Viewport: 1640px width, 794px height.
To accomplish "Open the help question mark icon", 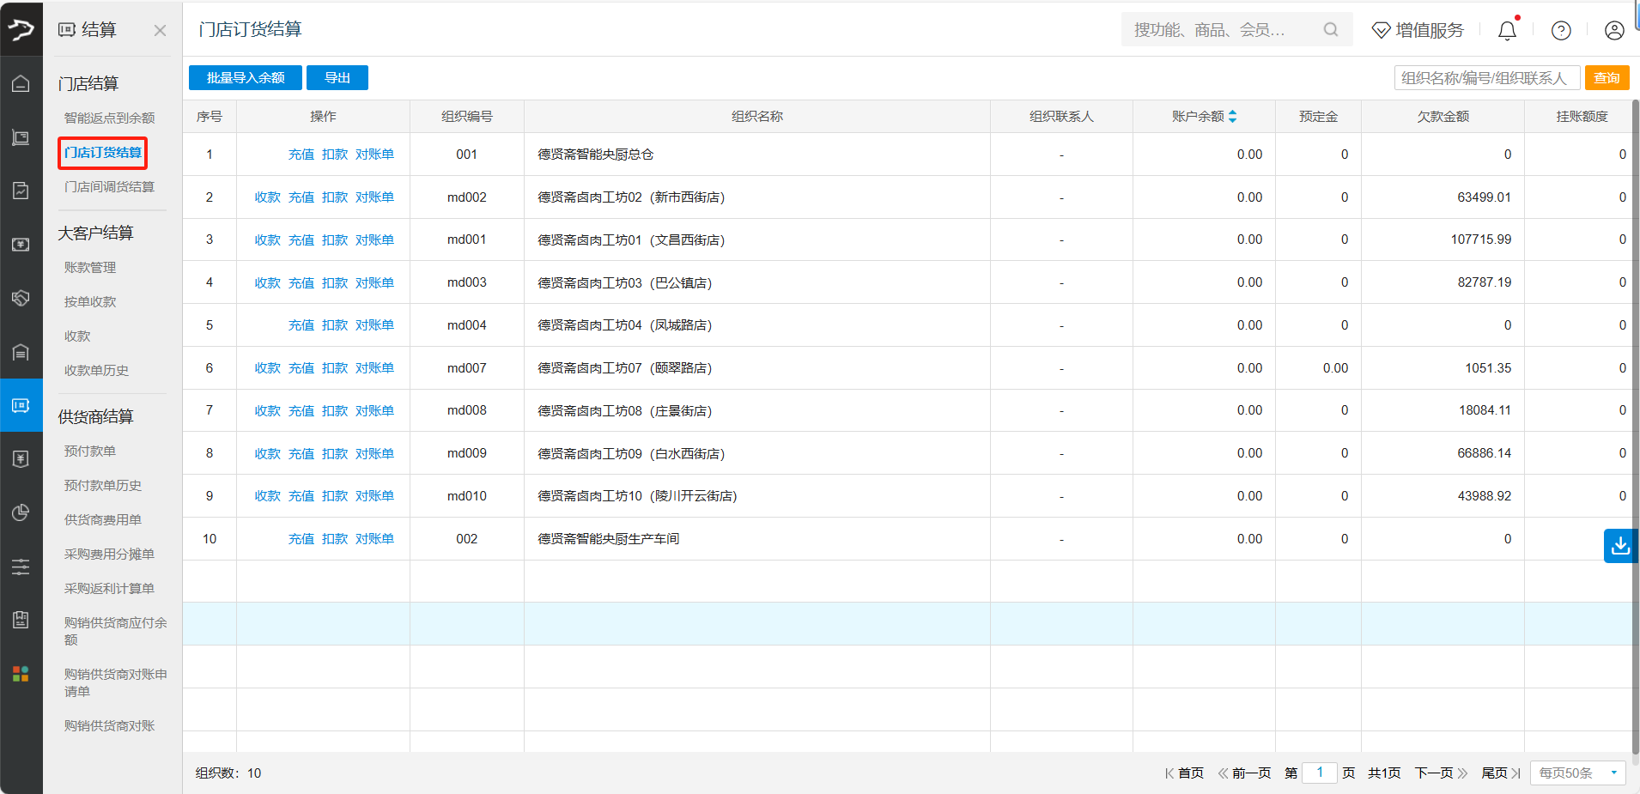I will point(1561,30).
